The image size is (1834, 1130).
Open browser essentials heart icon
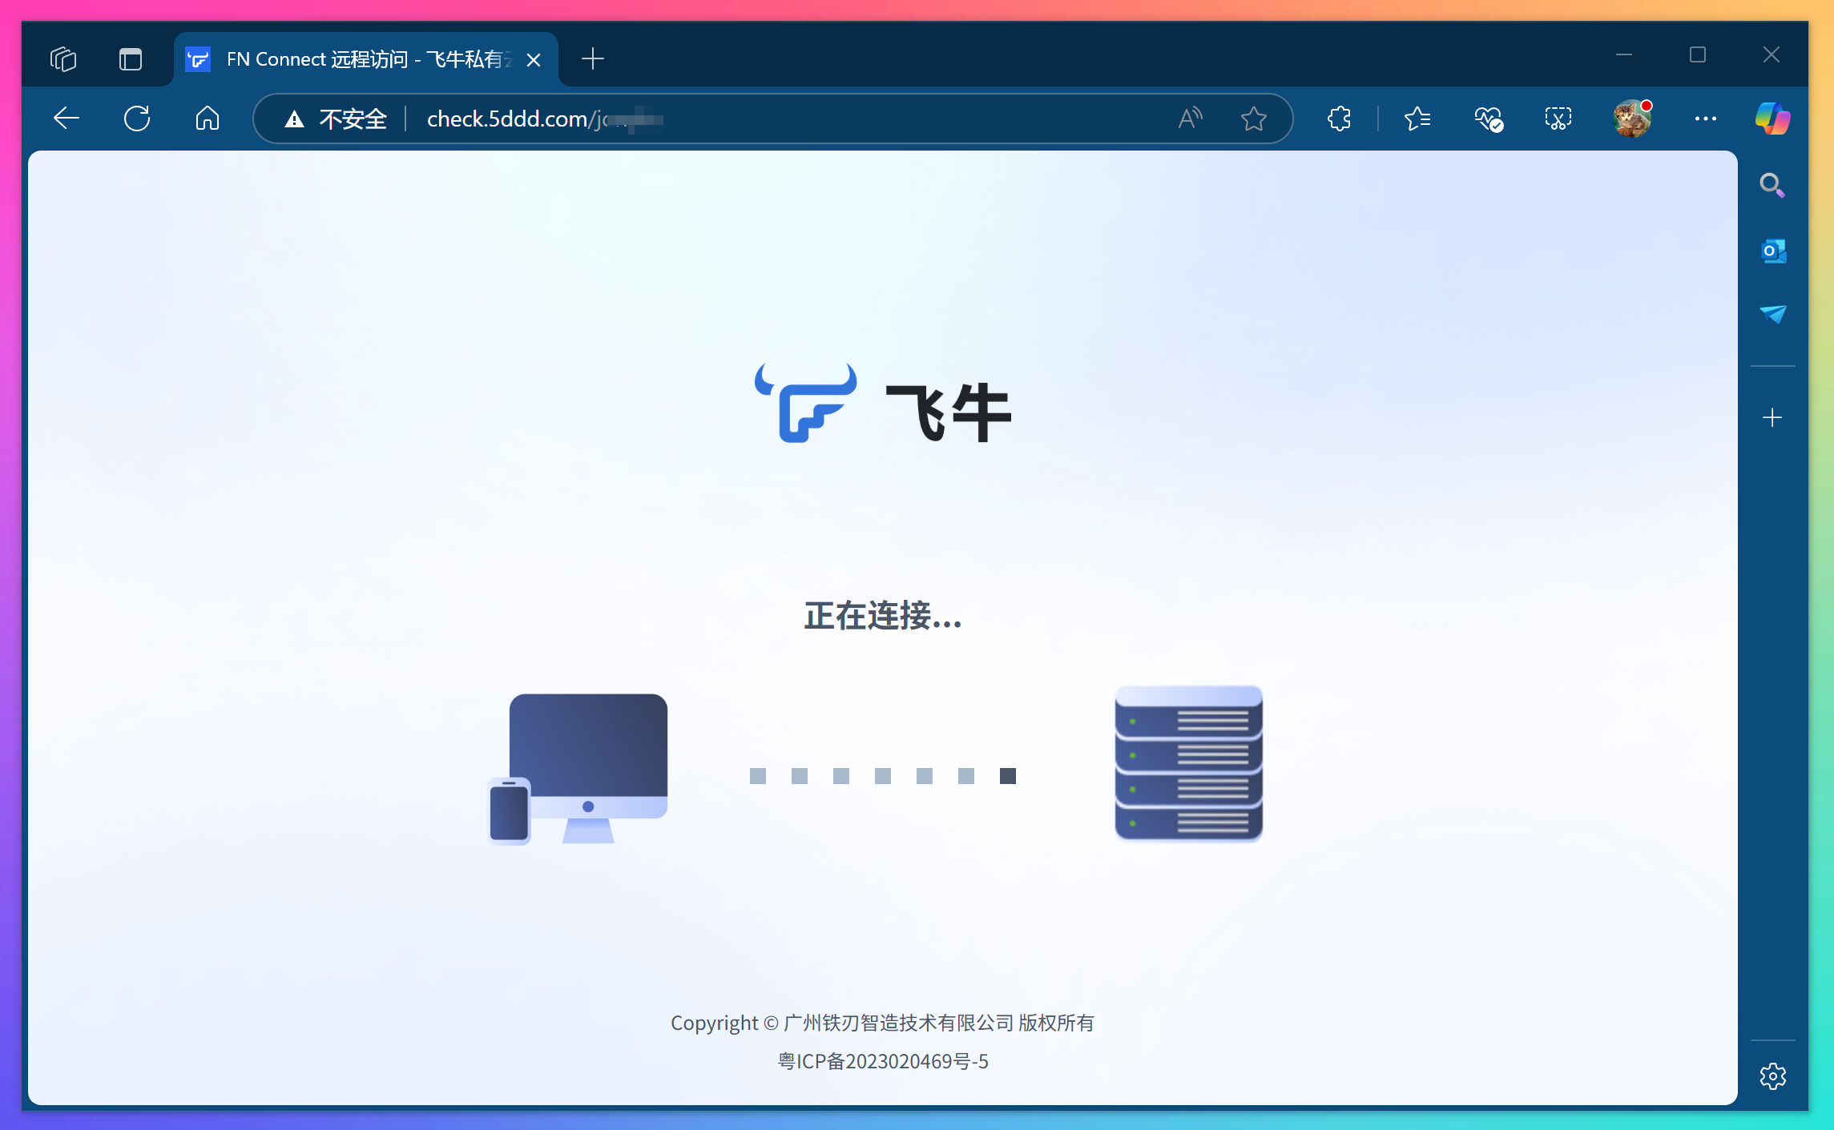pyautogui.click(x=1488, y=119)
